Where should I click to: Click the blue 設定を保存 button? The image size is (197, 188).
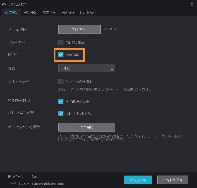pyautogui.click(x=138, y=180)
